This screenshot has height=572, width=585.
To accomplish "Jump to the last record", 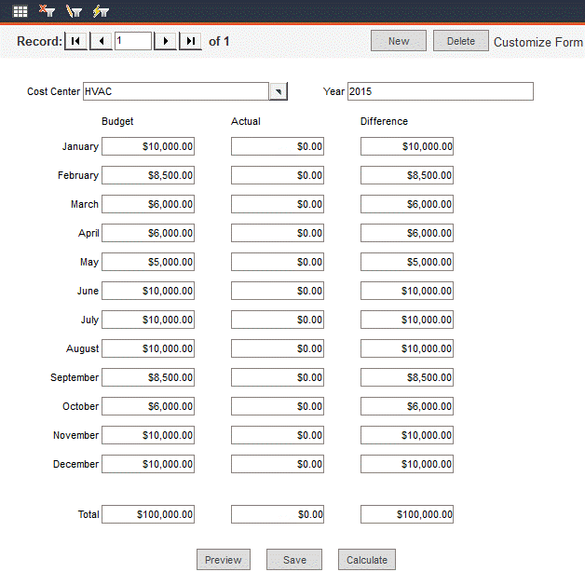I will point(190,41).
